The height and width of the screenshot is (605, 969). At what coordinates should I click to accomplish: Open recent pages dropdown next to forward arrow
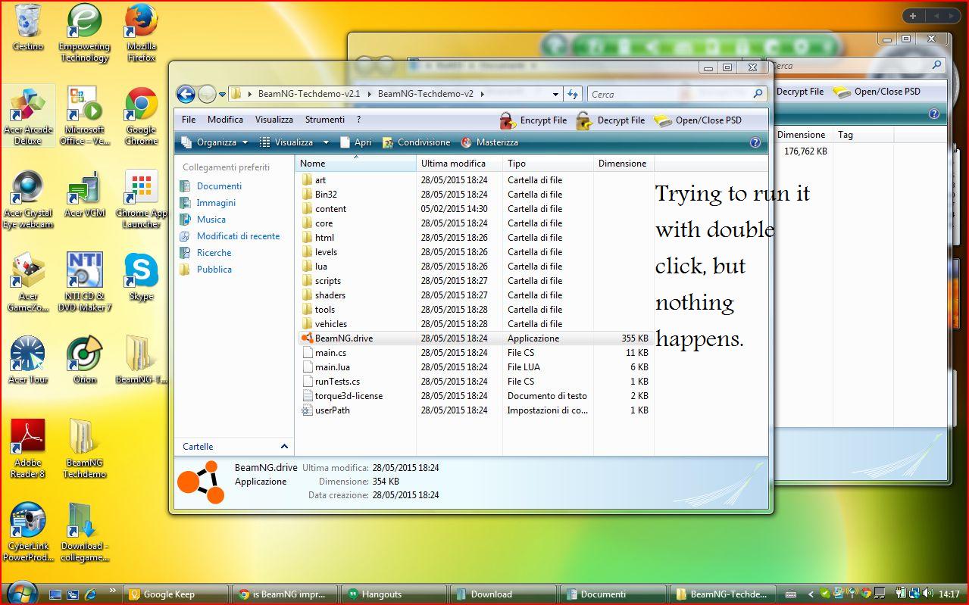pos(222,95)
